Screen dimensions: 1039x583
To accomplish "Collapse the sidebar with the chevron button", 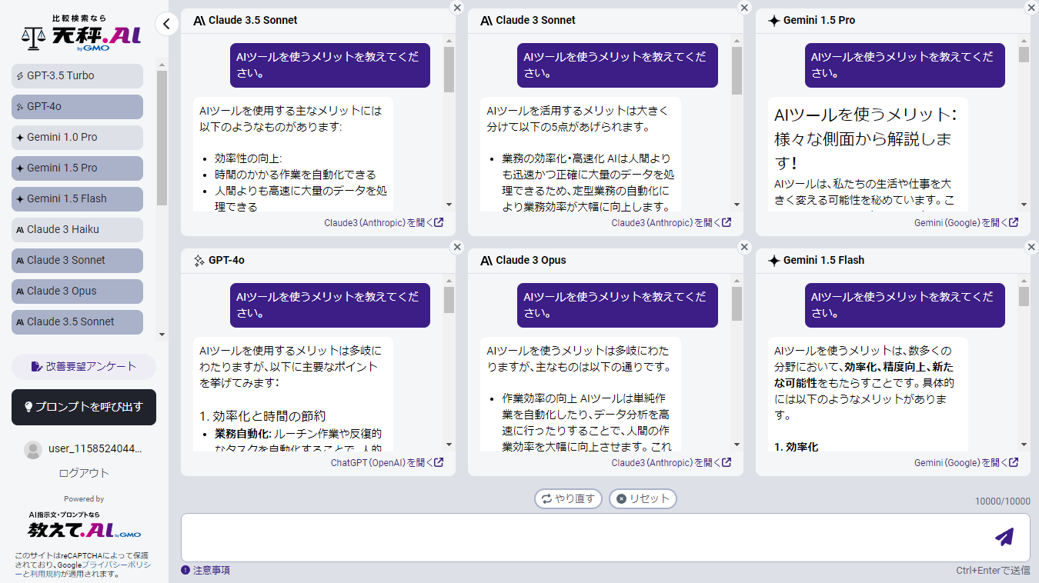I will [x=167, y=24].
